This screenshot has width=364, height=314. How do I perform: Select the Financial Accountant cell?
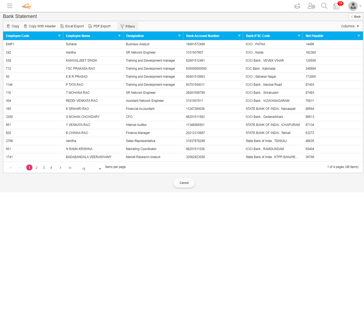coord(140,109)
